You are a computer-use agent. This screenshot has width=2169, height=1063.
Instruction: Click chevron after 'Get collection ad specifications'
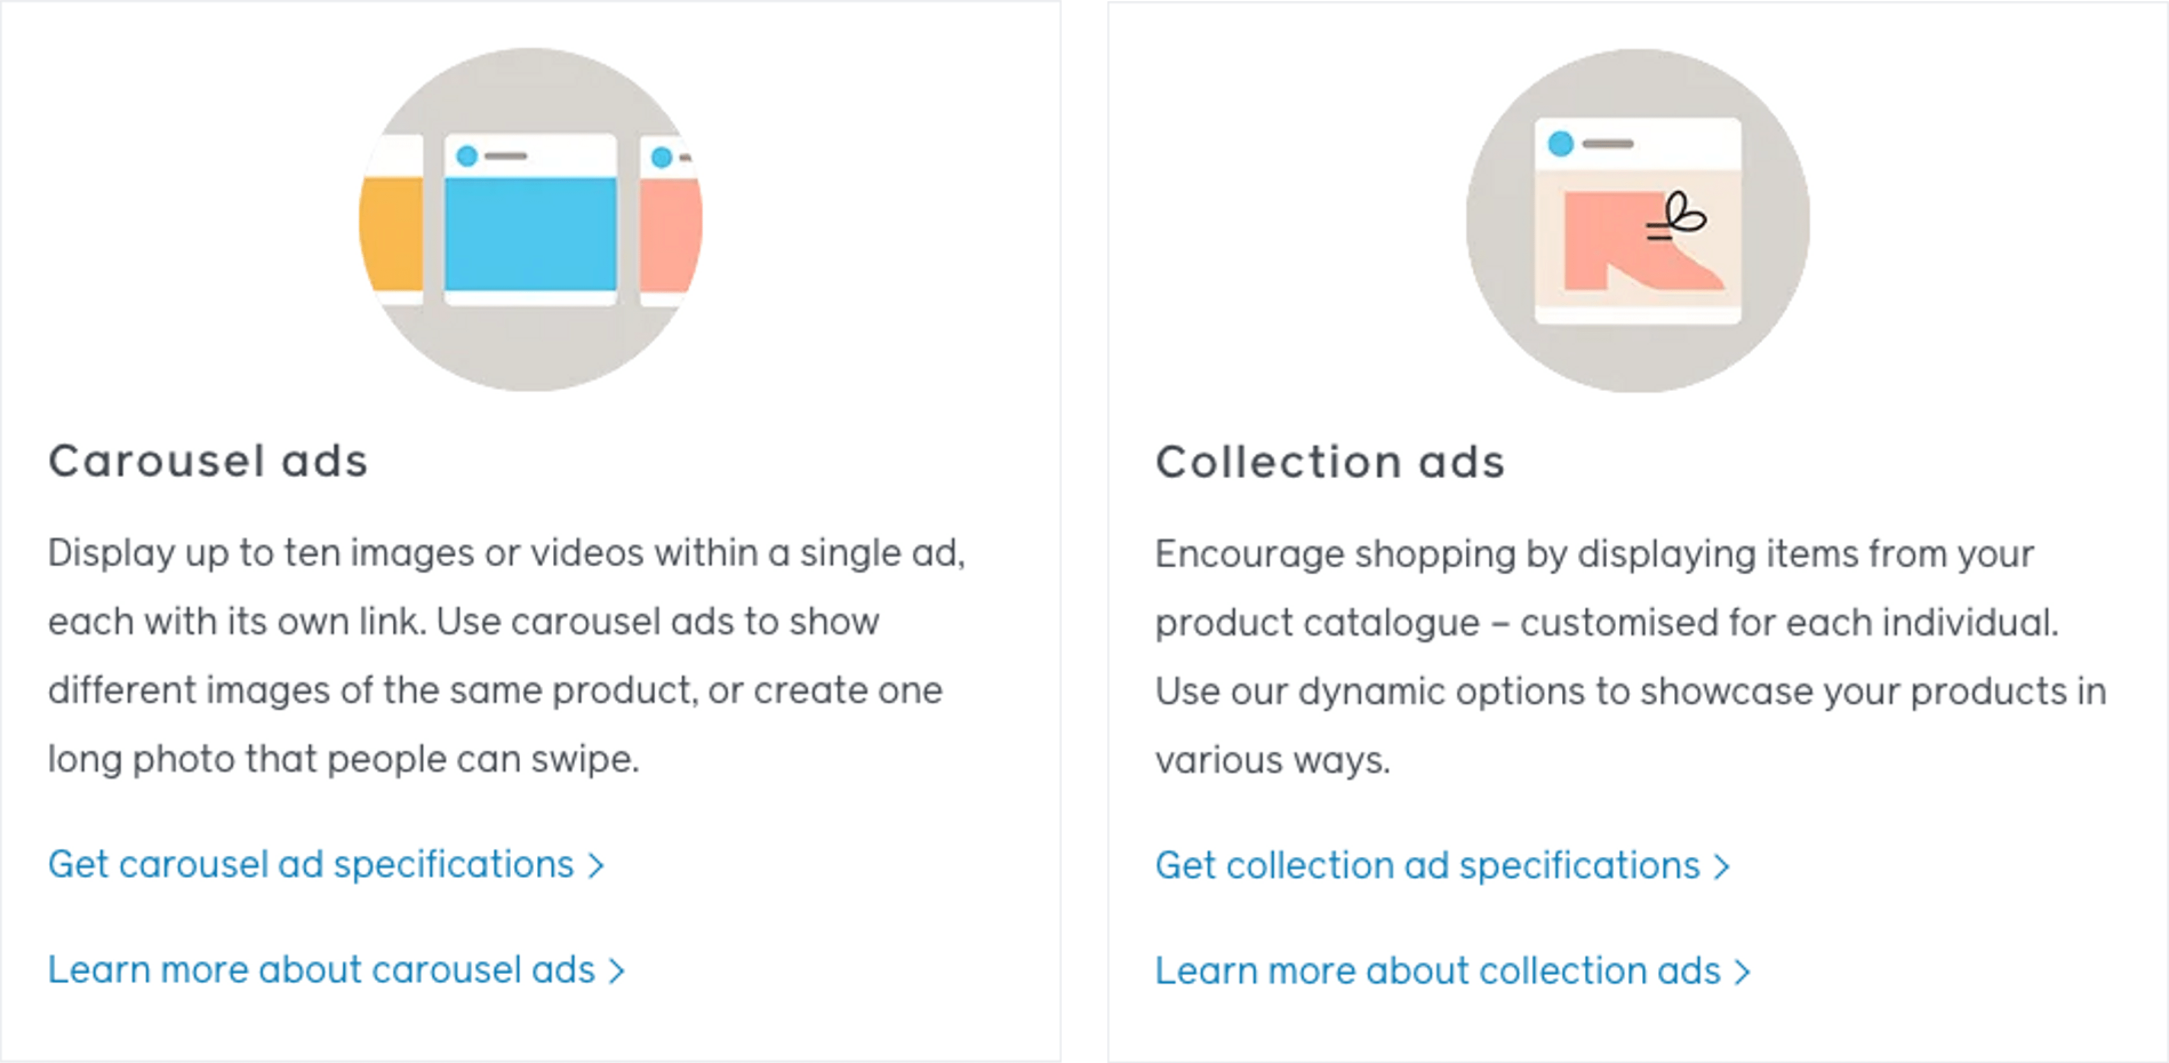[1722, 867]
